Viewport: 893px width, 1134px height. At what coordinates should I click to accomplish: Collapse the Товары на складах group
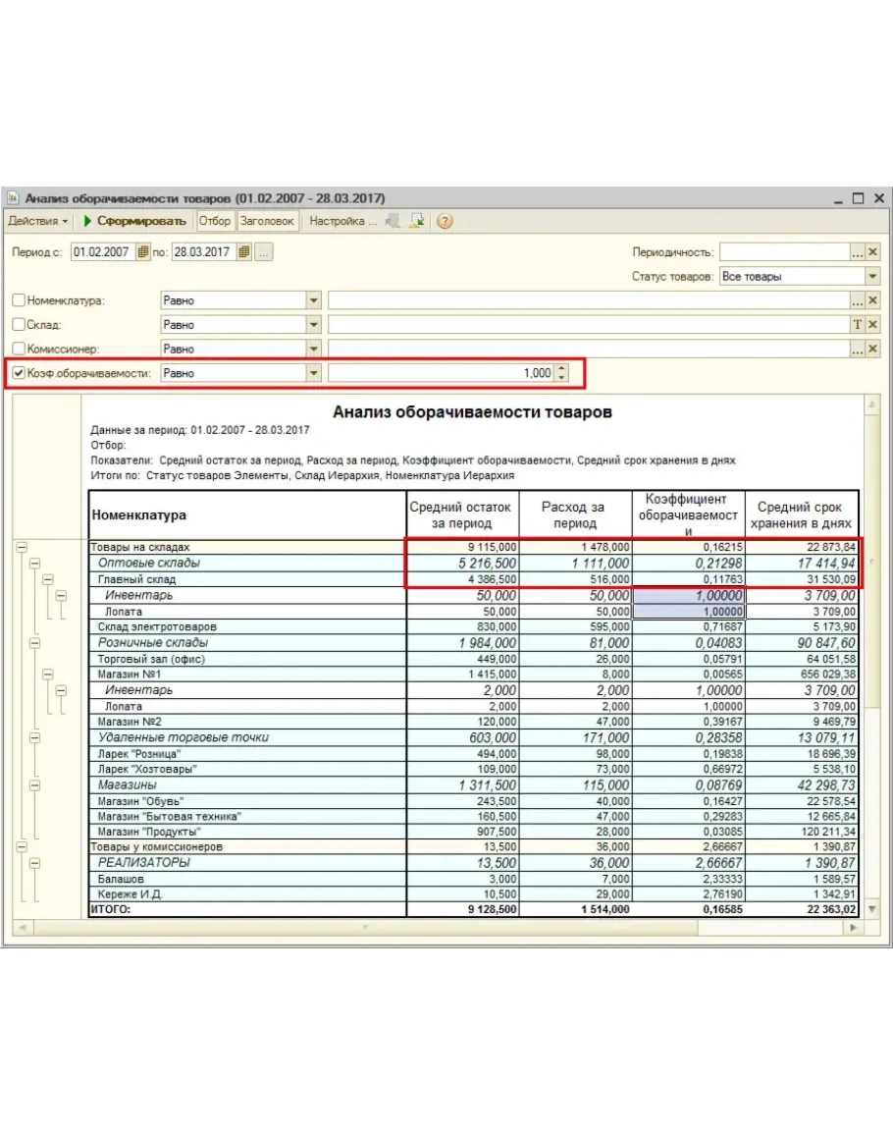pyautogui.click(x=22, y=548)
